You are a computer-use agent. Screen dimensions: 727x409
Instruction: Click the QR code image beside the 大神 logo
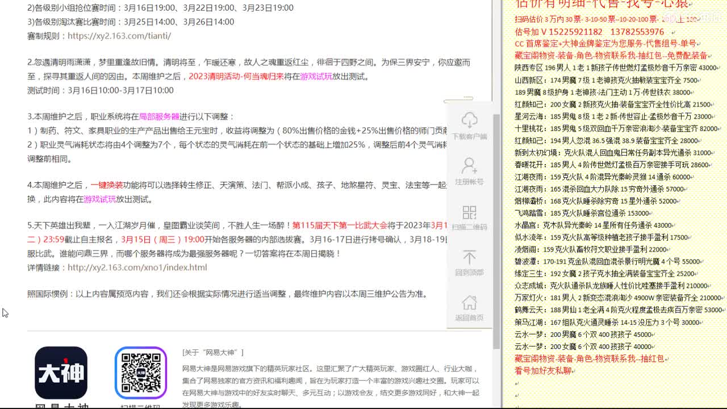click(141, 373)
